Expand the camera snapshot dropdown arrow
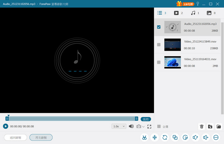Image resolution: width=224 pixels, height=144 pixels. (144, 127)
